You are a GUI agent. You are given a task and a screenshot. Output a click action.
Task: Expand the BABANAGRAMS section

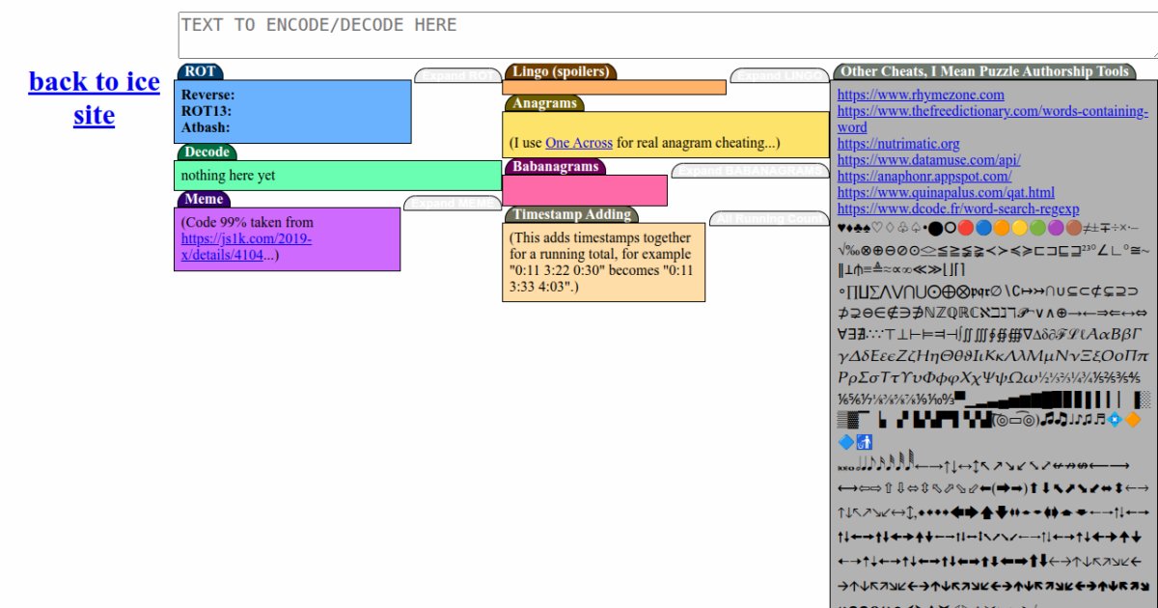click(x=750, y=171)
